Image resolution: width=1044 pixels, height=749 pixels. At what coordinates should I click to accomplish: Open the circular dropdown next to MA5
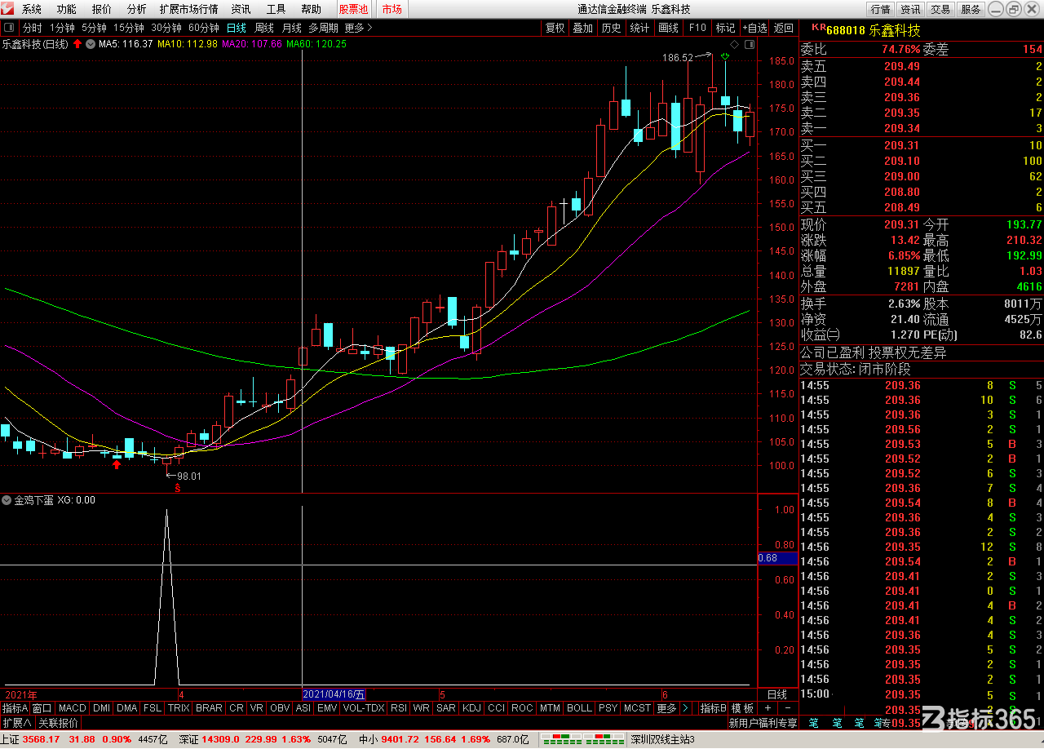(90, 43)
